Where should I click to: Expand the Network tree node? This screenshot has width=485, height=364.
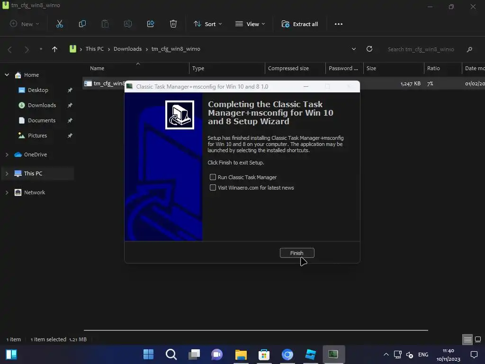7,192
